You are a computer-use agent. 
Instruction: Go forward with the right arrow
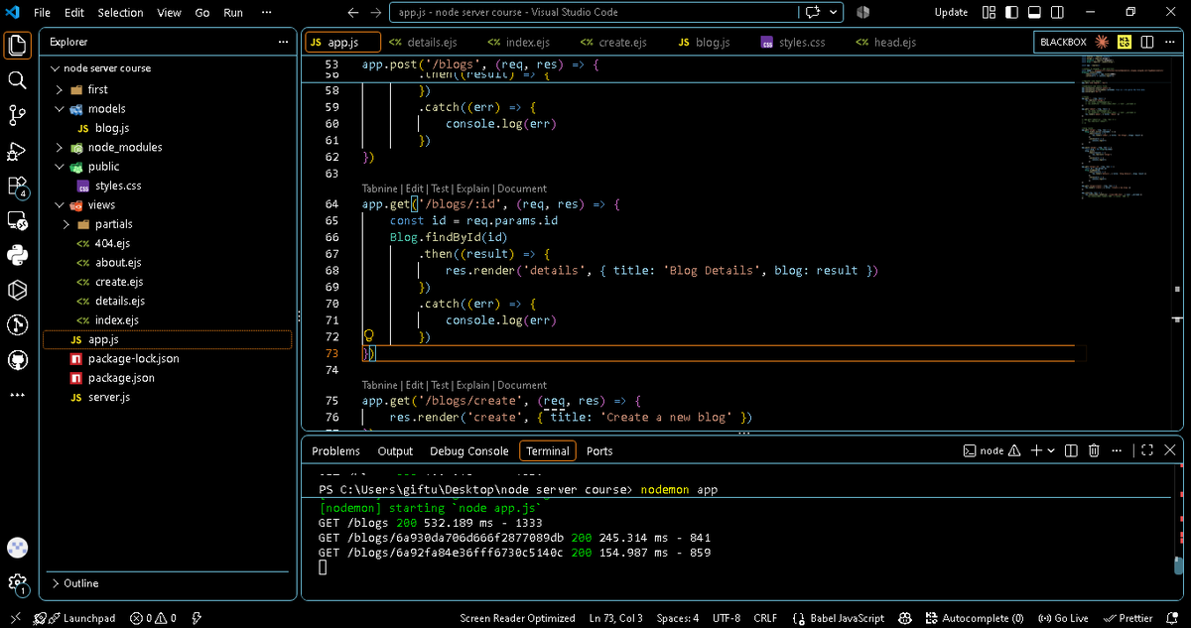pyautogui.click(x=375, y=12)
